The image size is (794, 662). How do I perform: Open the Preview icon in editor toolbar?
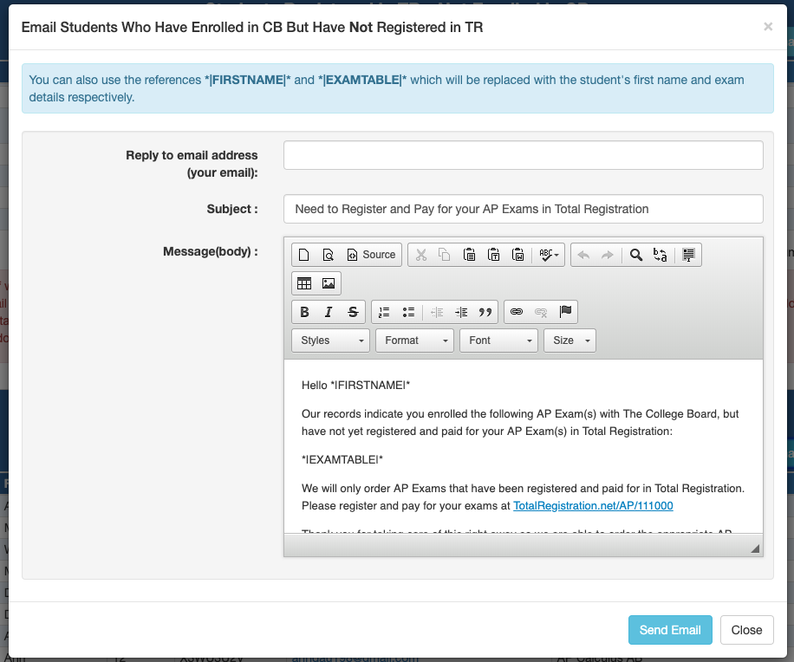point(329,255)
